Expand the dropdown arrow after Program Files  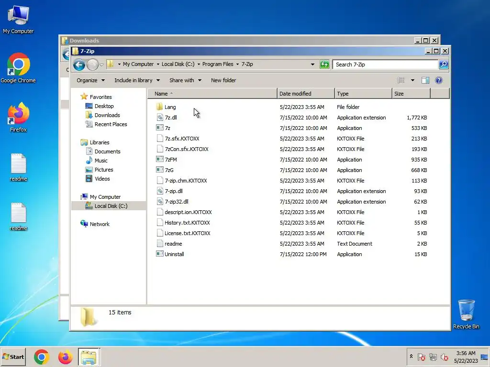(x=237, y=65)
